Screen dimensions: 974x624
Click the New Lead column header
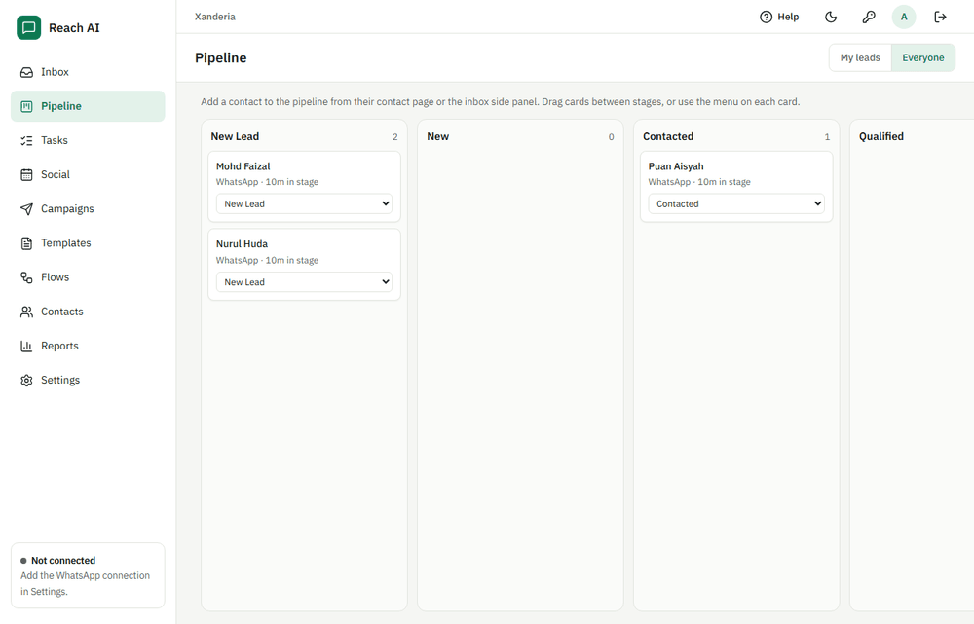[x=235, y=136]
